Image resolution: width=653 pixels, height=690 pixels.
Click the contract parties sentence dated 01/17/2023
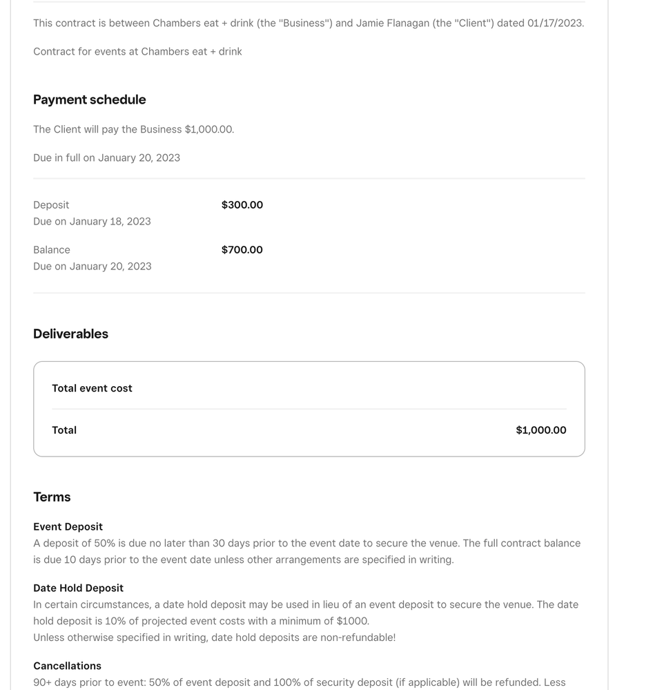[308, 23]
